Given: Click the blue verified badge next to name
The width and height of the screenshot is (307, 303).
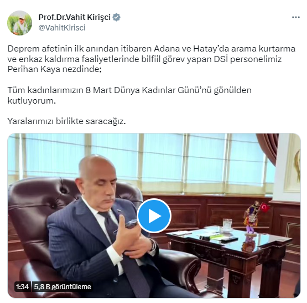Looking at the screenshot, I should point(117,17).
